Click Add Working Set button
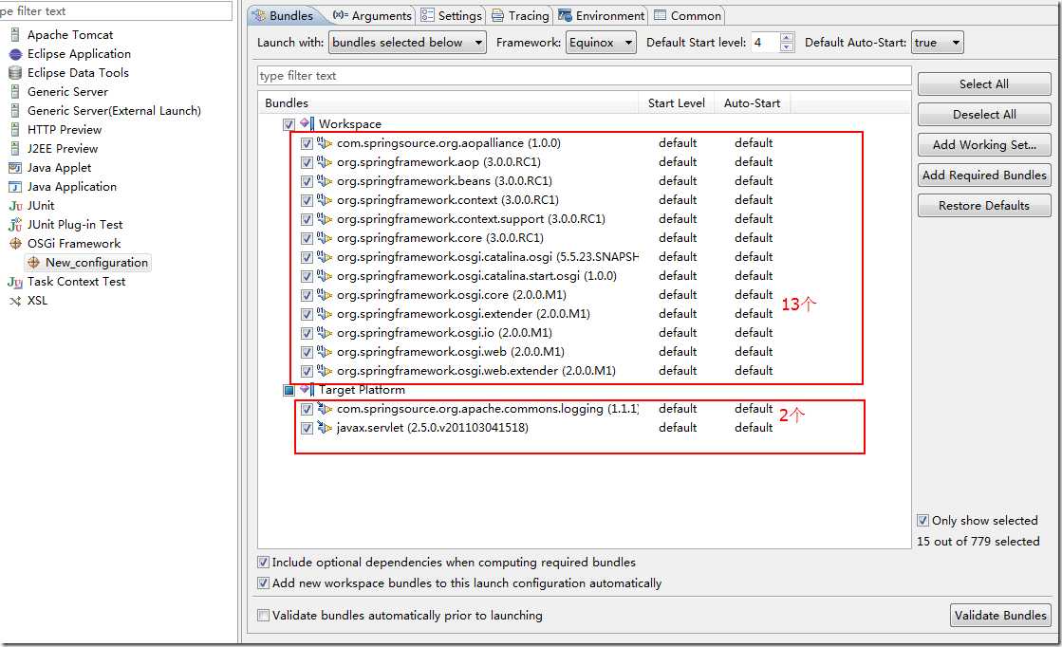The width and height of the screenshot is (1062, 647). (984, 145)
